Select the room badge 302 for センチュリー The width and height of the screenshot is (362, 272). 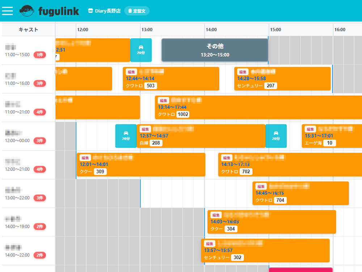(237, 257)
